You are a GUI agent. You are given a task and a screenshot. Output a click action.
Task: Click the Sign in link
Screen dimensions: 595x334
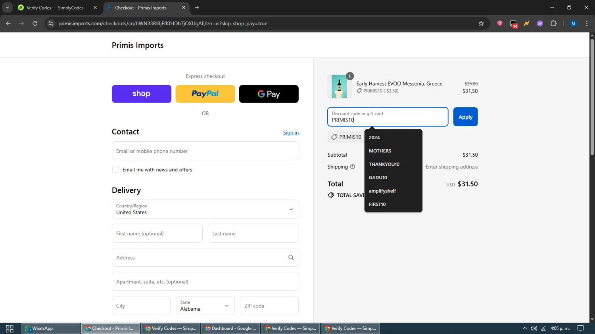click(x=291, y=133)
